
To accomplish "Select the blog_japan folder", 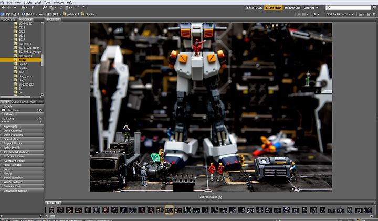I will pos(25,76).
